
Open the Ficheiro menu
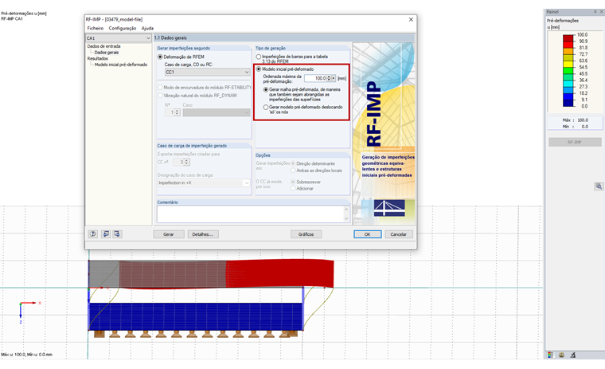tap(96, 28)
